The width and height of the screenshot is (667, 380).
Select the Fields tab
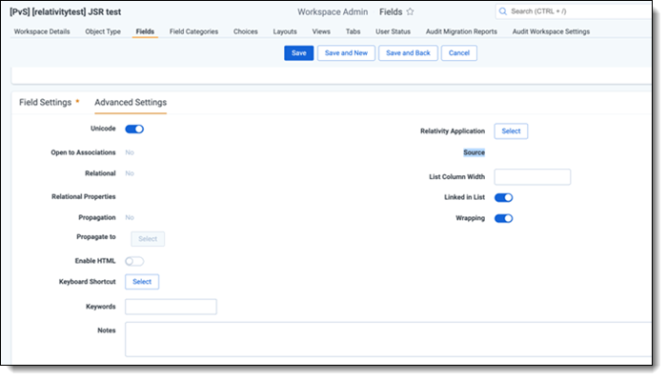(x=145, y=31)
